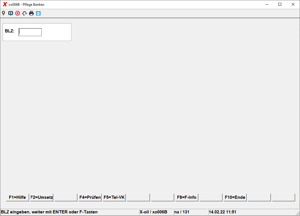
Task: Click the printer icon in the toolbar
Action: click(31, 13)
